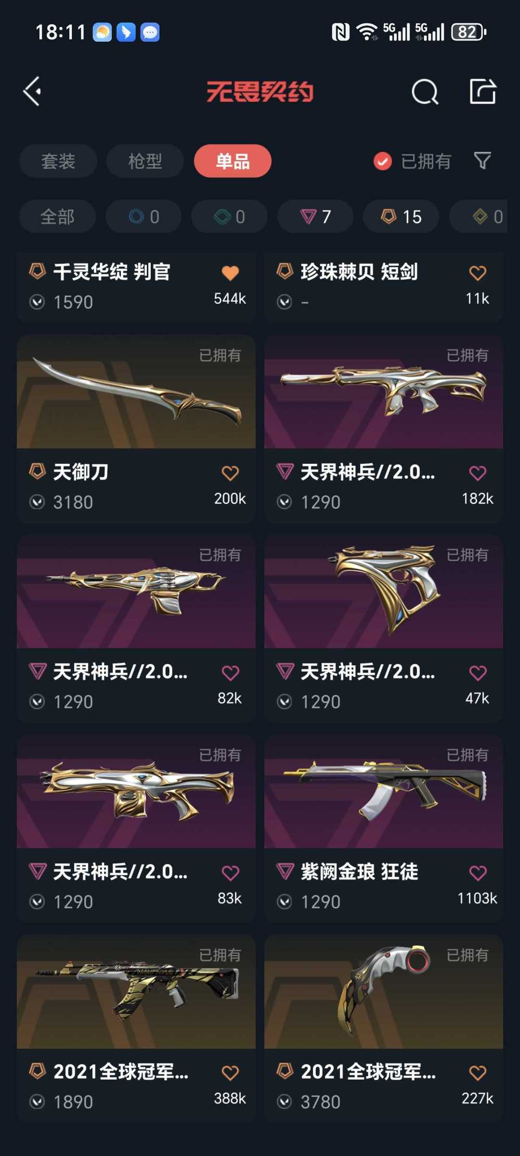This screenshot has height=1156, width=520.
Task: Switch to the 枪型 tab
Action: click(145, 161)
